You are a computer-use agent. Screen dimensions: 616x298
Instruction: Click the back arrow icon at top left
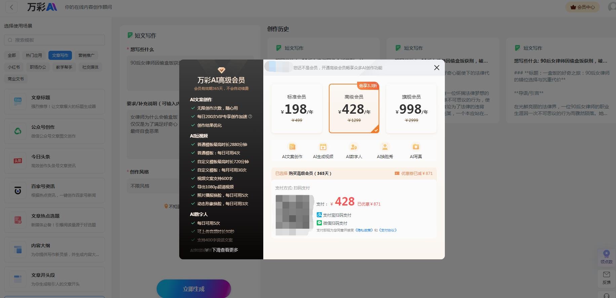pyautogui.click(x=11, y=7)
